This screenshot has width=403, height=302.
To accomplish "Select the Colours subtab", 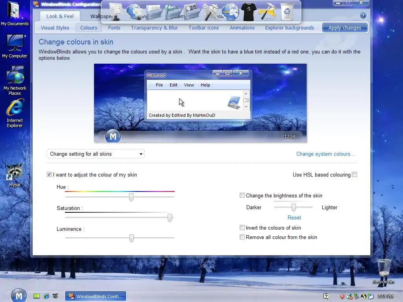I will click(89, 28).
